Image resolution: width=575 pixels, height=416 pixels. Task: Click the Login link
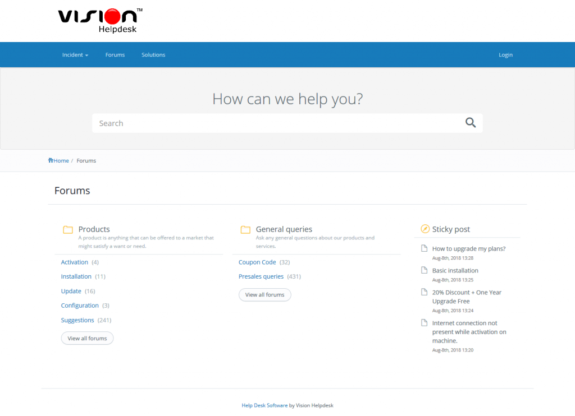click(x=505, y=55)
